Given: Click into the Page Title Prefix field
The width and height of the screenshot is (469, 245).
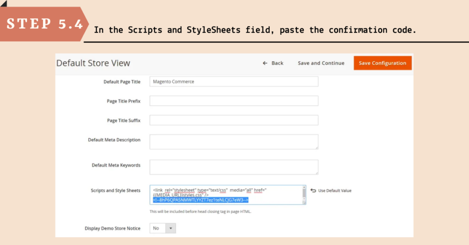Looking at the screenshot, I should (234, 101).
